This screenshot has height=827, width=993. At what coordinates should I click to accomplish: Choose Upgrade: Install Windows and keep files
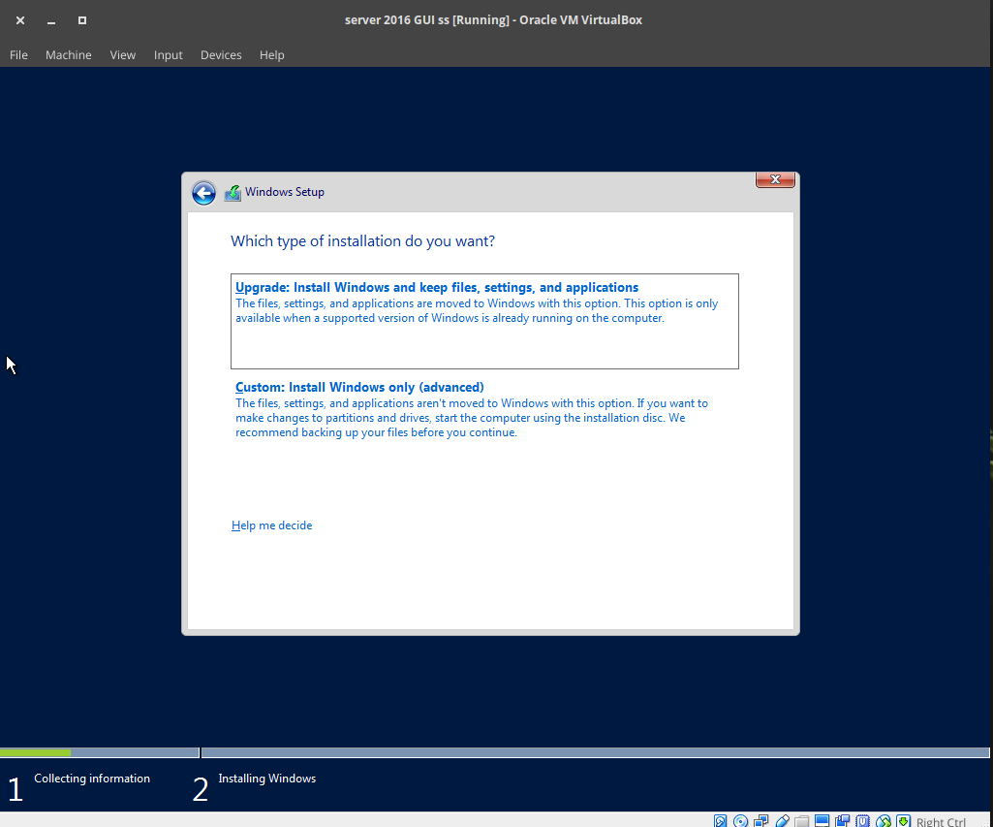pos(484,321)
